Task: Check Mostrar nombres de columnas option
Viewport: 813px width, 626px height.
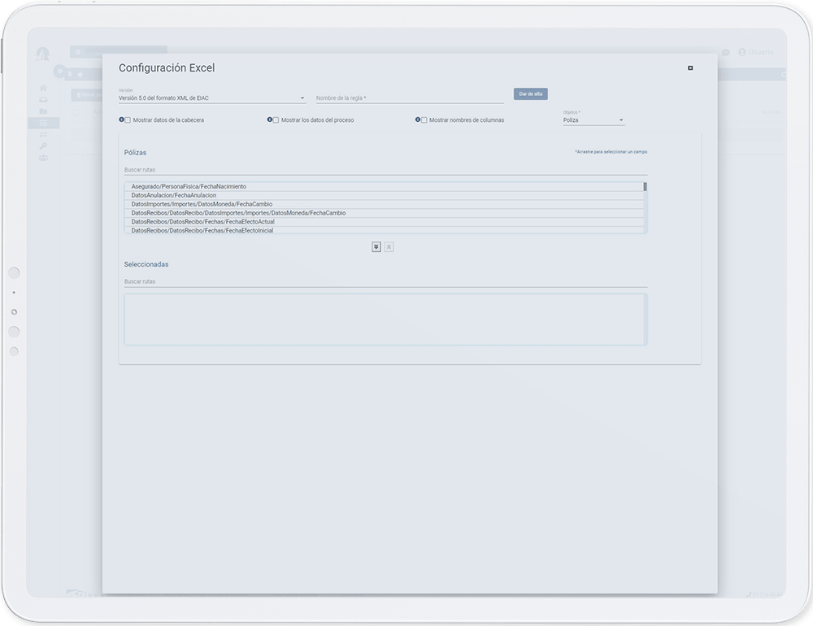Action: 424,120
